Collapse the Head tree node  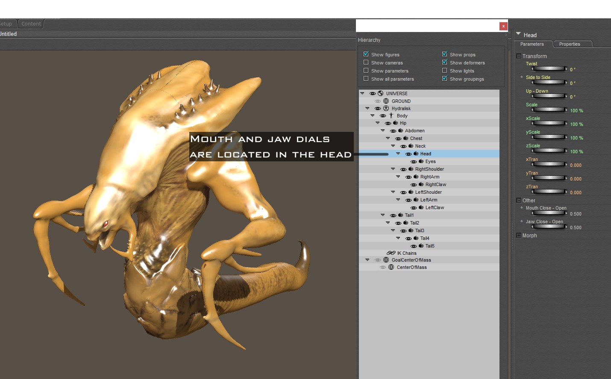(x=398, y=153)
